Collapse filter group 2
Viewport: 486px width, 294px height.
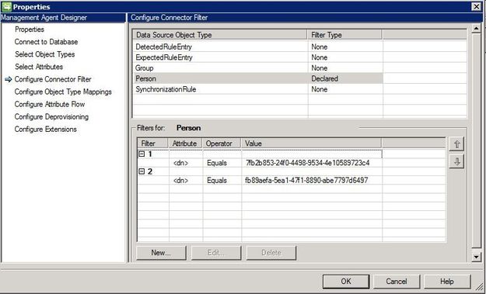pyautogui.click(x=142, y=171)
